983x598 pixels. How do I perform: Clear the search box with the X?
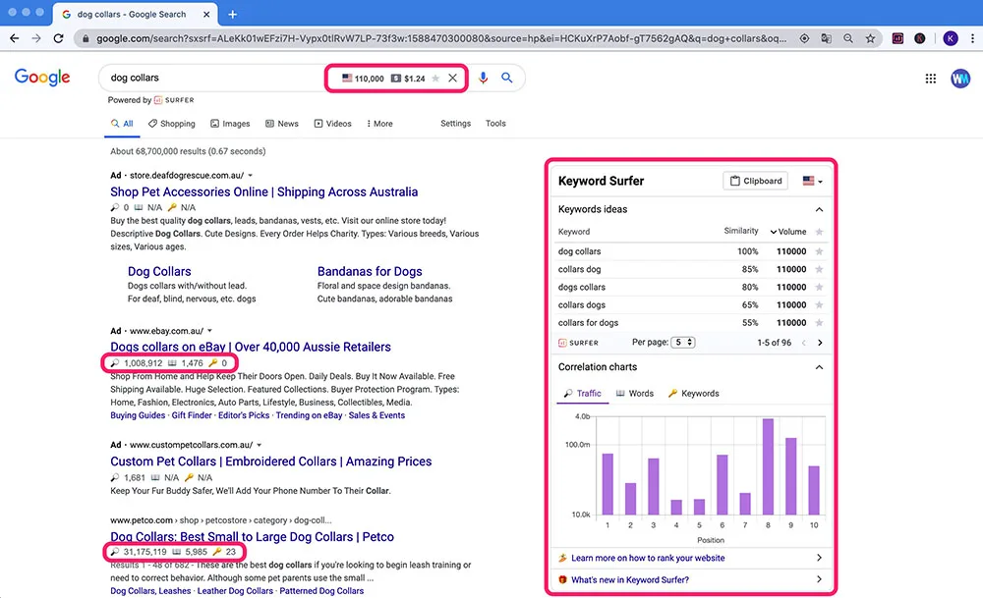[x=452, y=79]
